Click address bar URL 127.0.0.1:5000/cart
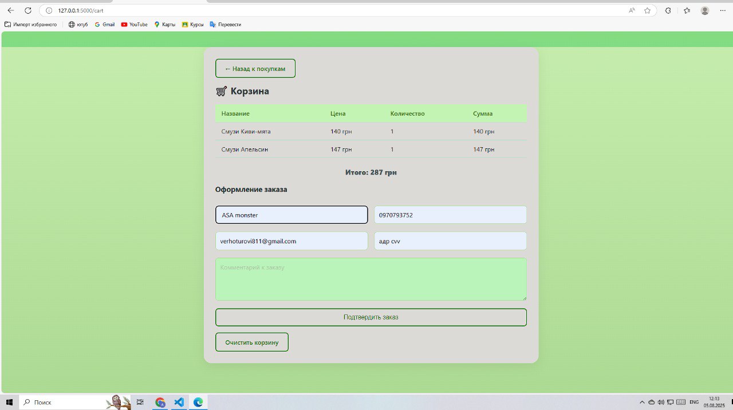The width and height of the screenshot is (733, 410). (x=81, y=10)
